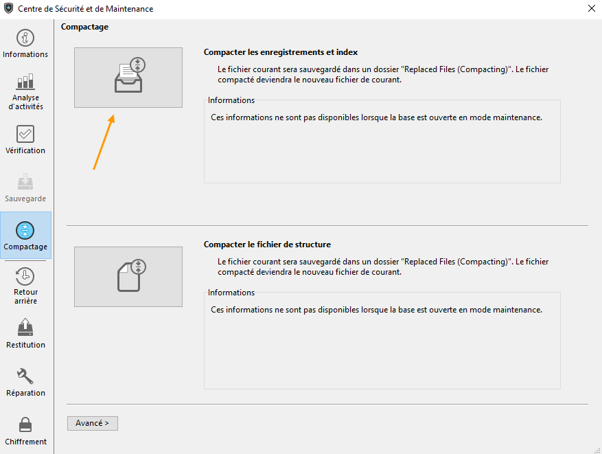
Task: Click the Compacter les enregistrements et index heading
Action: click(281, 52)
